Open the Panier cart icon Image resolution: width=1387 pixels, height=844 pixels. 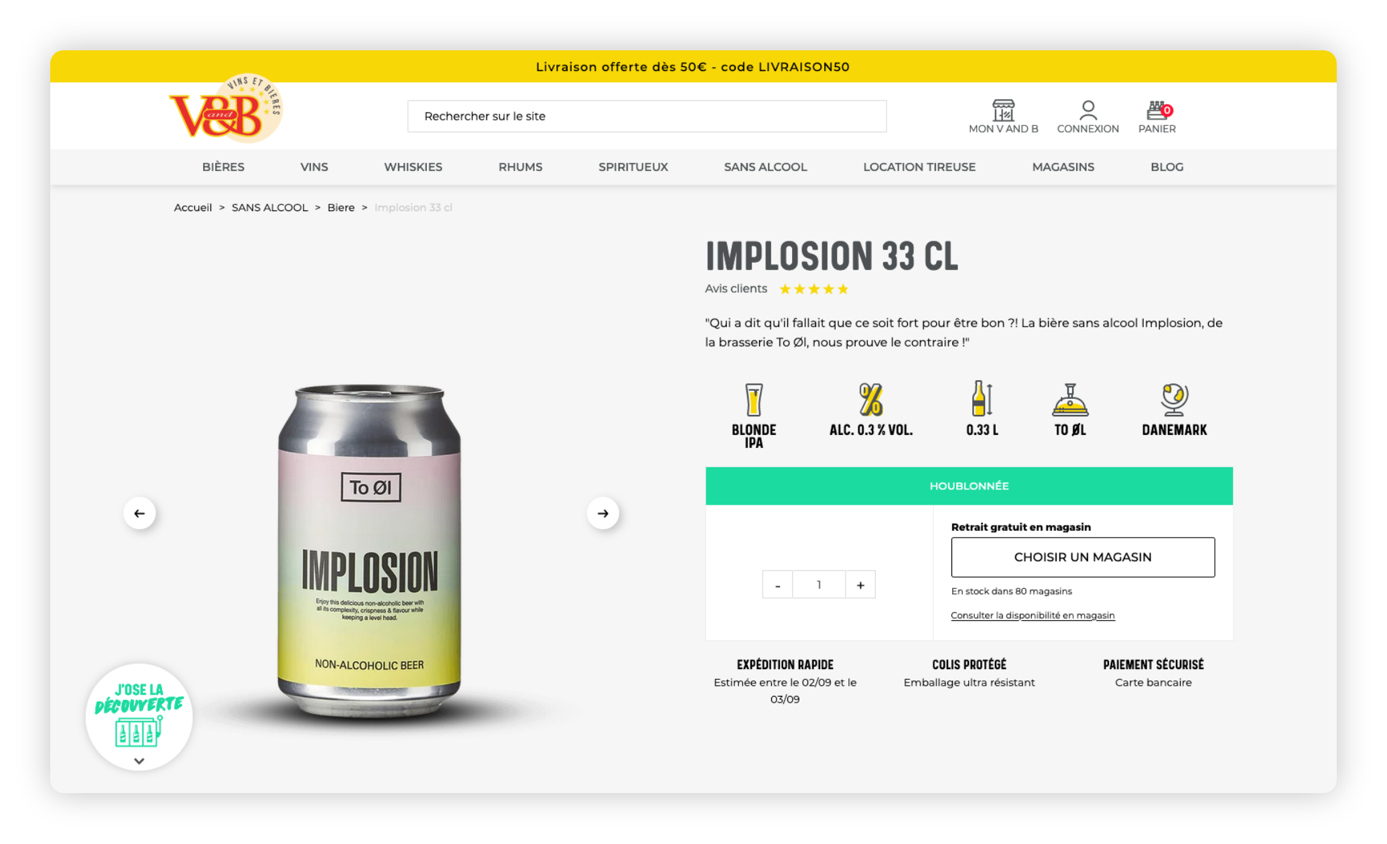(1157, 110)
